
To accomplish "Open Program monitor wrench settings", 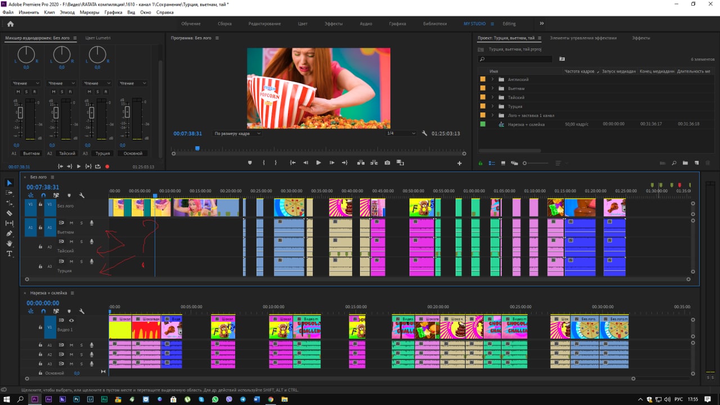I will click(424, 133).
